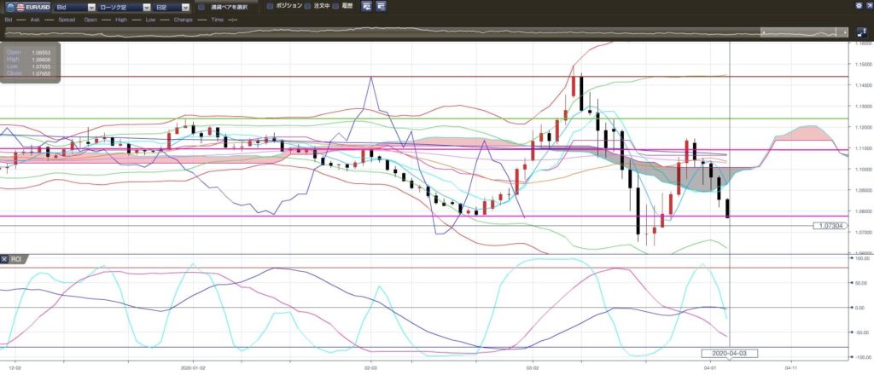Click the pop-out window arrow icon
Screen dimensions: 874x381
point(868,5)
